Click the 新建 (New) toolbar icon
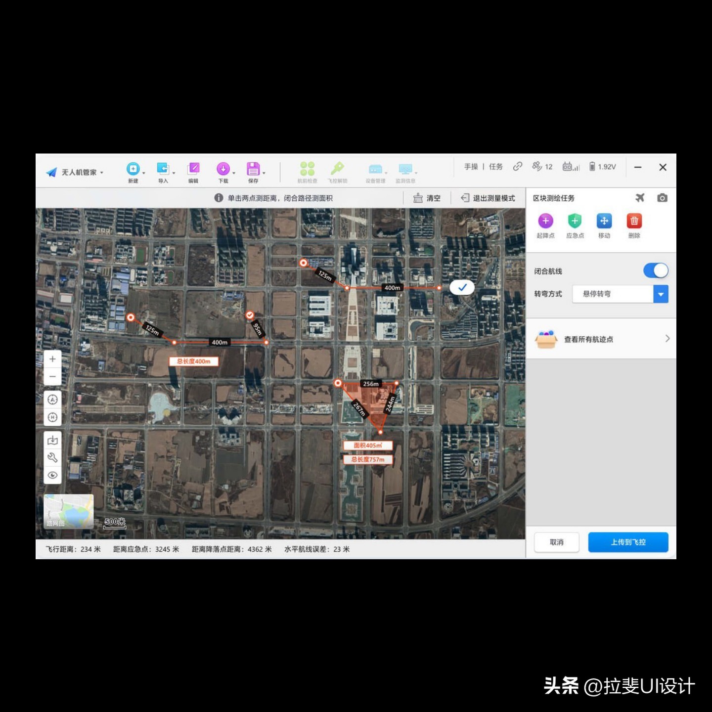 133,169
